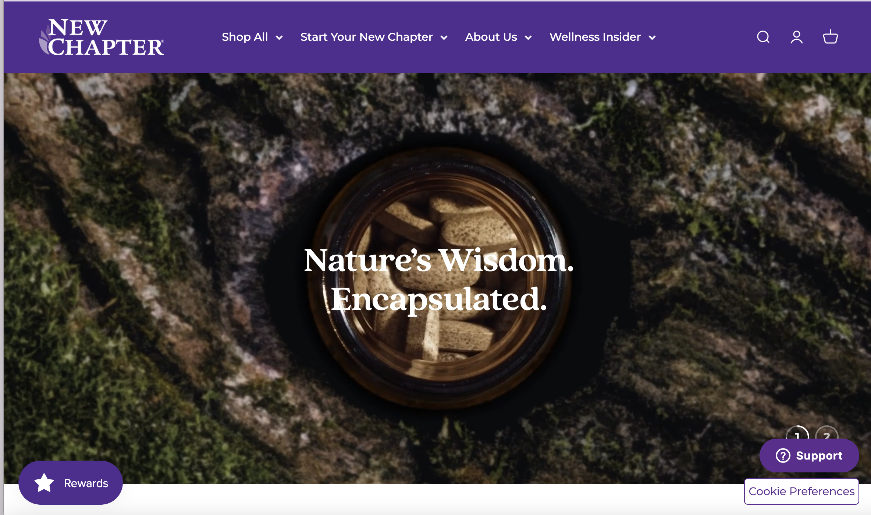The height and width of the screenshot is (515, 871).
Task: Open the search magnifier icon
Action: click(x=763, y=37)
